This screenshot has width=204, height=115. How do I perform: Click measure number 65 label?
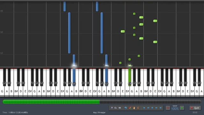[2, 11]
